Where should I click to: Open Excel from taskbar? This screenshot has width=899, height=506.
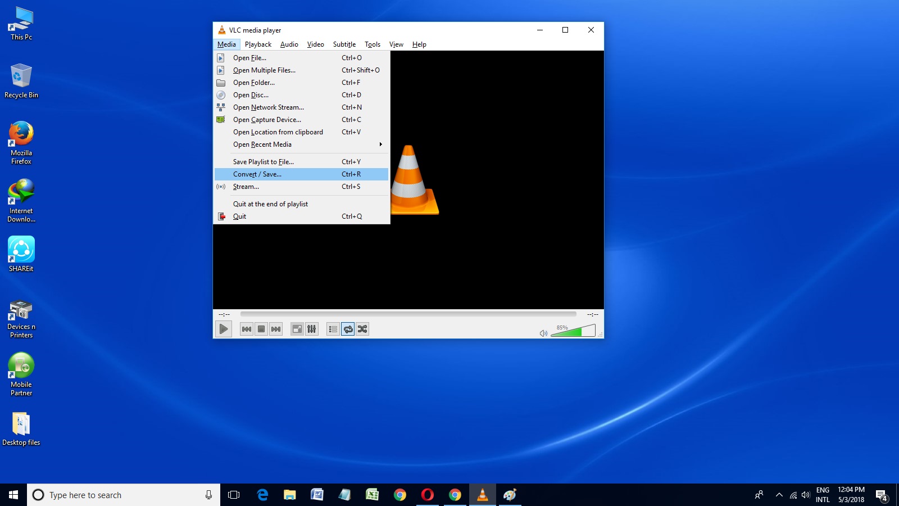coord(372,495)
